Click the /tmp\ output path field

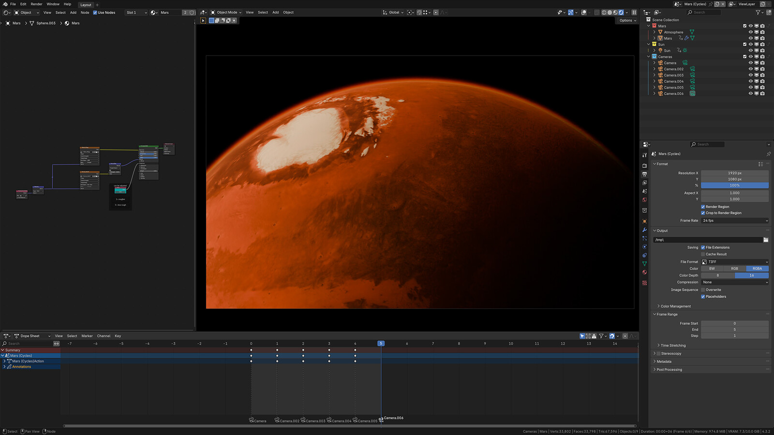coord(708,240)
